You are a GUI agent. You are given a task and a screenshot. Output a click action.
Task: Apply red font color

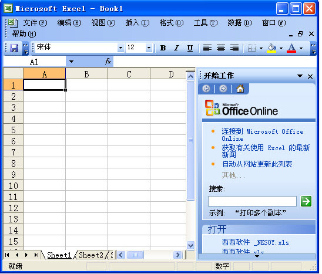(x=291, y=48)
